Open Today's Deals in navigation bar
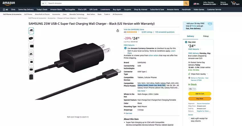 (x=42, y=10)
